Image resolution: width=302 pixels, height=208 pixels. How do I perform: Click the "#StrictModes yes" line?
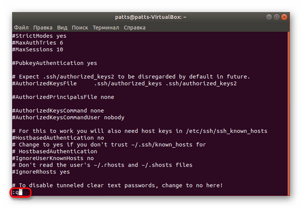pyautogui.click(x=39, y=36)
